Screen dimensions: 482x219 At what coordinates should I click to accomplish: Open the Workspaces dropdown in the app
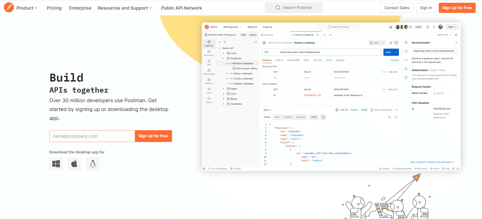tap(232, 27)
